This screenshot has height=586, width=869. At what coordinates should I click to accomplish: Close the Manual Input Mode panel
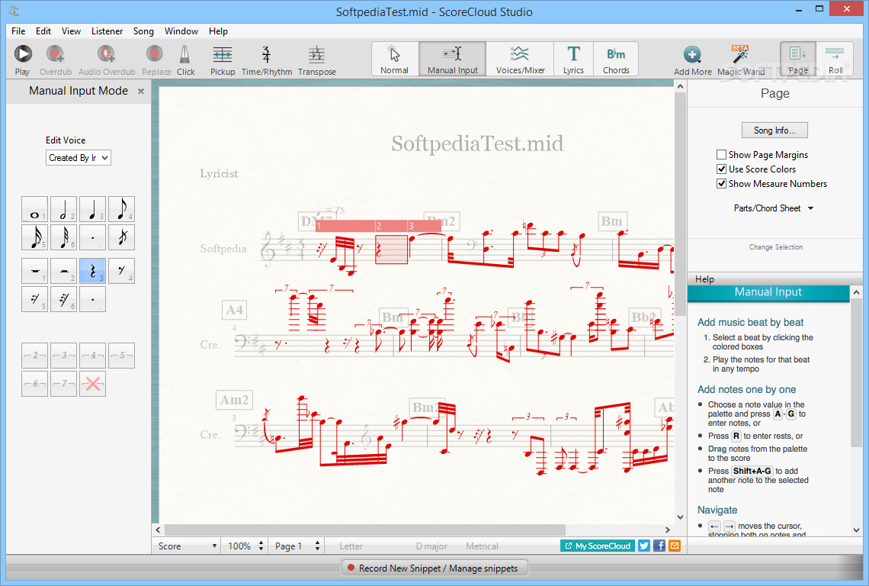click(x=141, y=91)
